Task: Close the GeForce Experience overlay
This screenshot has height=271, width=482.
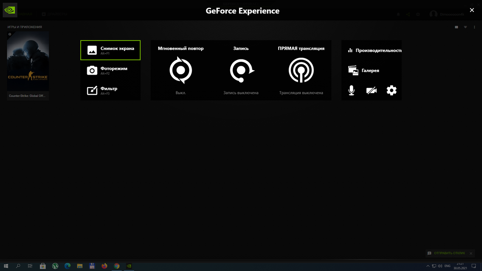Action: (472, 10)
